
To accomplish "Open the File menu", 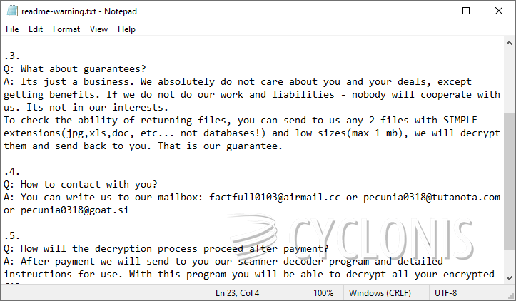I will pos(12,29).
